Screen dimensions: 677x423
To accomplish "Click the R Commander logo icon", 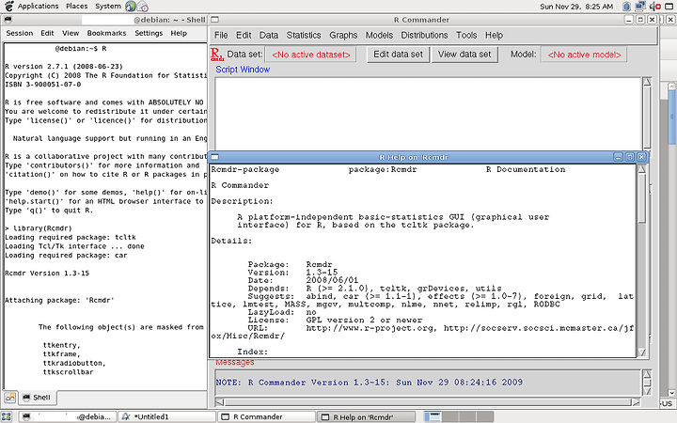I will (x=217, y=55).
